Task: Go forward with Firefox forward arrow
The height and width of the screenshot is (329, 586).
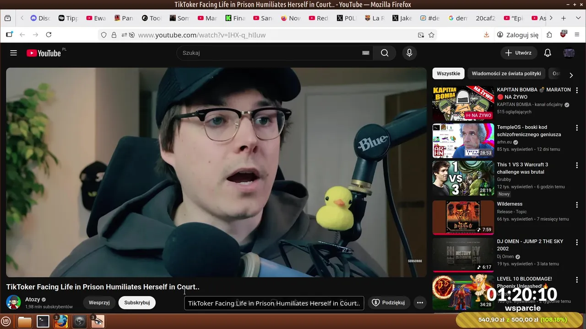Action: point(35,35)
